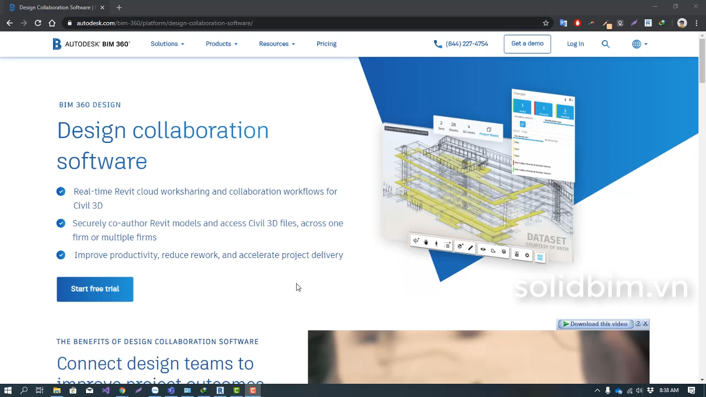Go back to the previous page
This screenshot has height=397, width=706.
9,23
